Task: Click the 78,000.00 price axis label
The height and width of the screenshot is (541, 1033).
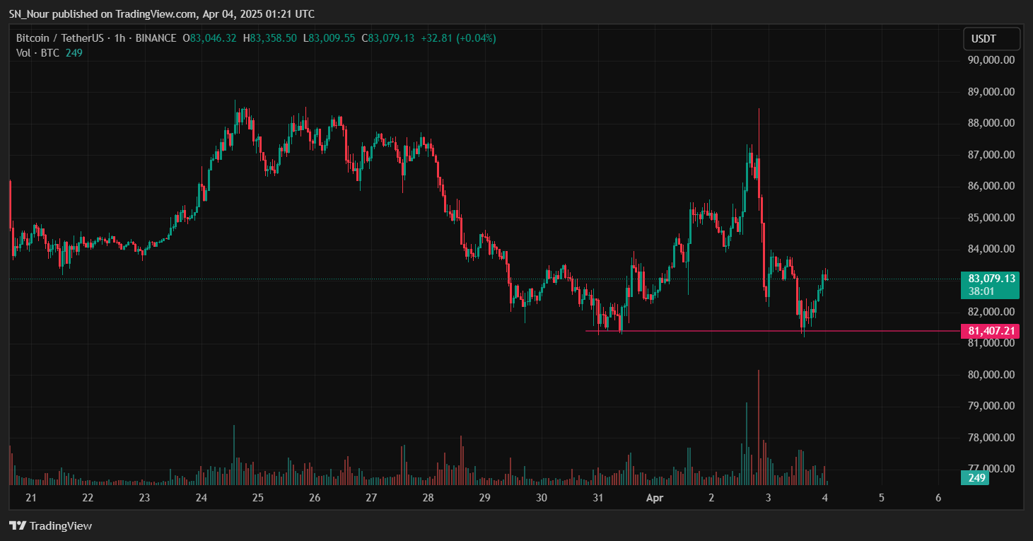Action: (992, 438)
